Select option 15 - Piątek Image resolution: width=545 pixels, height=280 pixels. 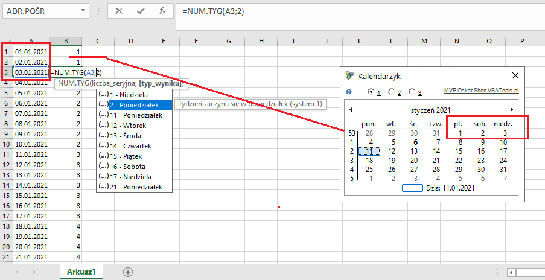pos(134,156)
